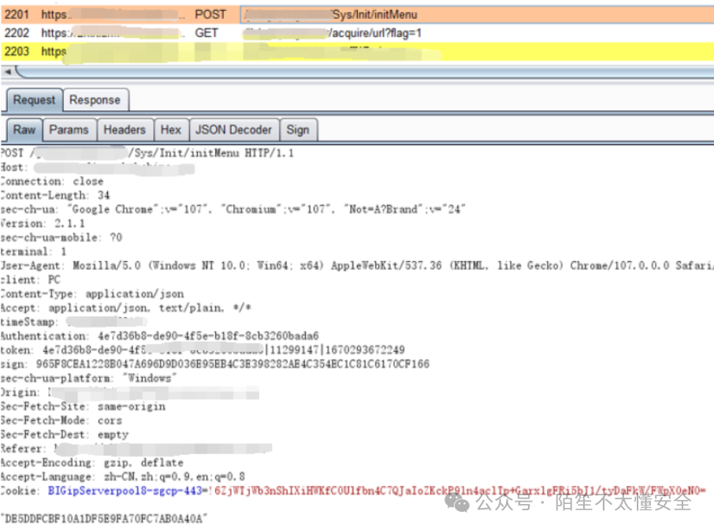Open the JSON Decoder tab
The height and width of the screenshot is (530, 714).
[233, 130]
